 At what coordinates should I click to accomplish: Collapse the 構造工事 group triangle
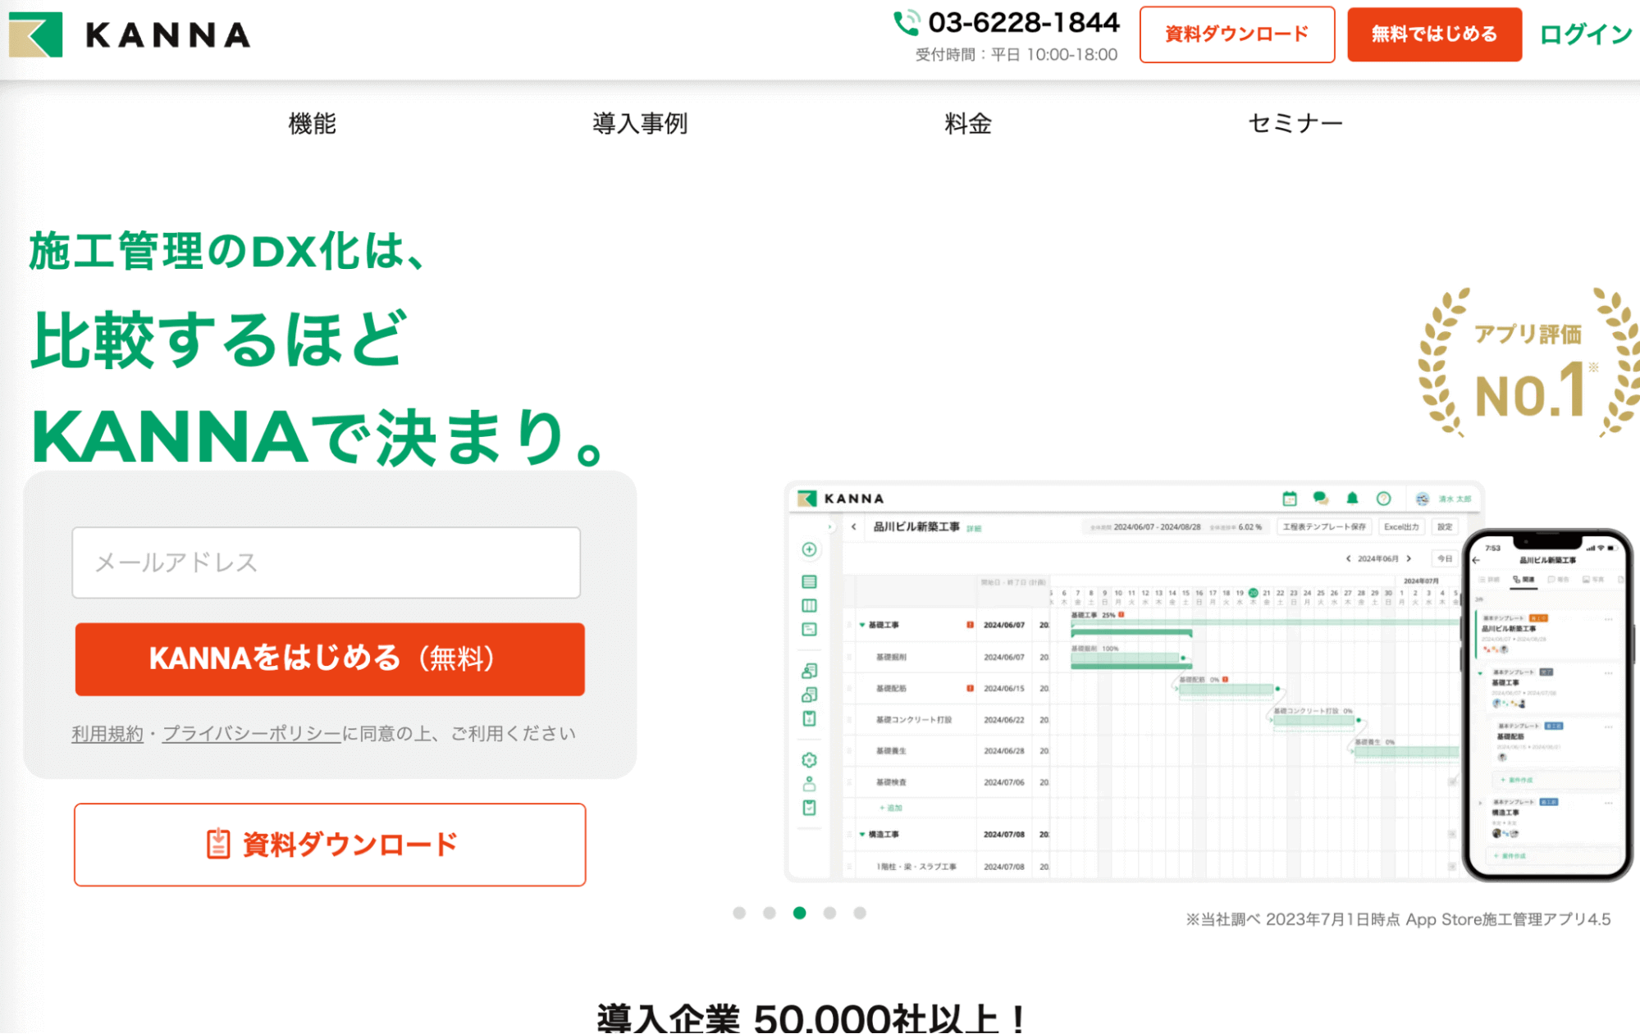tap(861, 834)
